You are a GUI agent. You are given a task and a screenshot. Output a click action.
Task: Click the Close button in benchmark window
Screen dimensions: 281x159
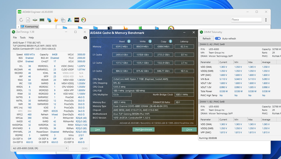point(189,130)
